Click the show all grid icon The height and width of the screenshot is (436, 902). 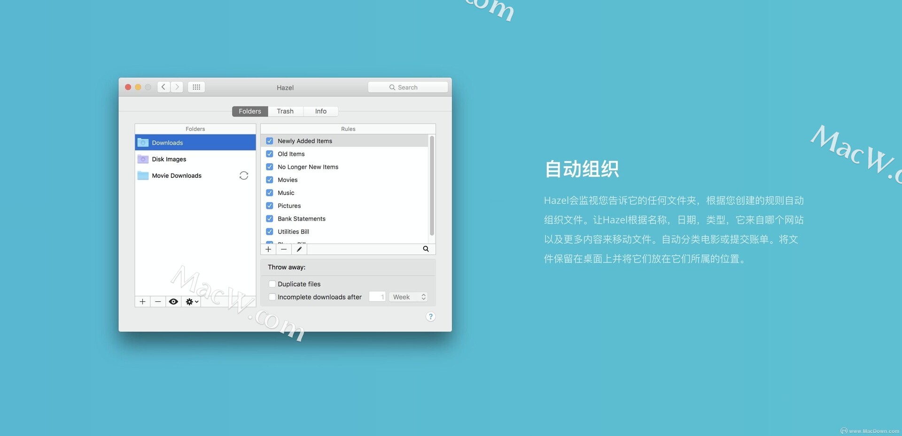[x=196, y=87]
